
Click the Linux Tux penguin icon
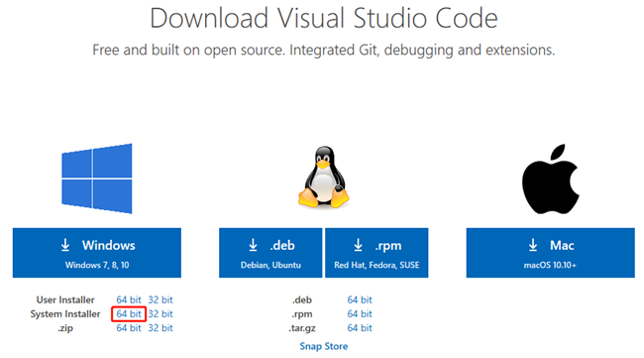tap(324, 178)
